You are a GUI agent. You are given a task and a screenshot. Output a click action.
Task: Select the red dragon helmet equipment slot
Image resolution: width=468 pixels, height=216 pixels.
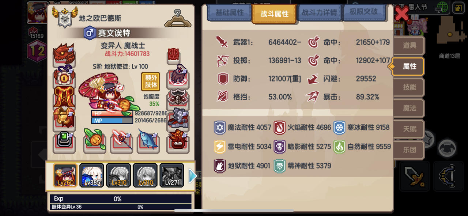(x=64, y=55)
